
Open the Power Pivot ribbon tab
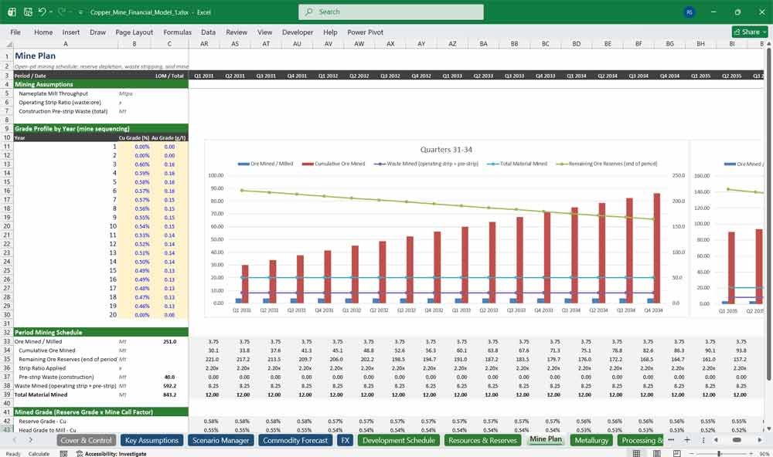click(x=366, y=32)
